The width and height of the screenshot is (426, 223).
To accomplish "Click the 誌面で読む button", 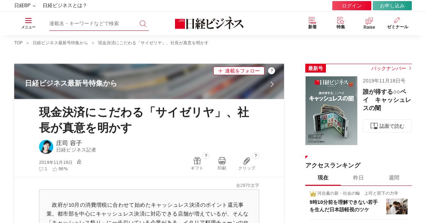I will coord(387,126).
